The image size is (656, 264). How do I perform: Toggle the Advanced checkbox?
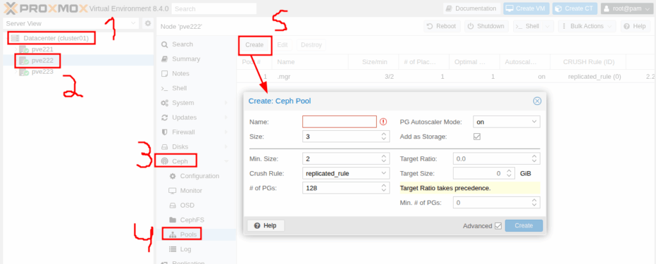click(498, 226)
